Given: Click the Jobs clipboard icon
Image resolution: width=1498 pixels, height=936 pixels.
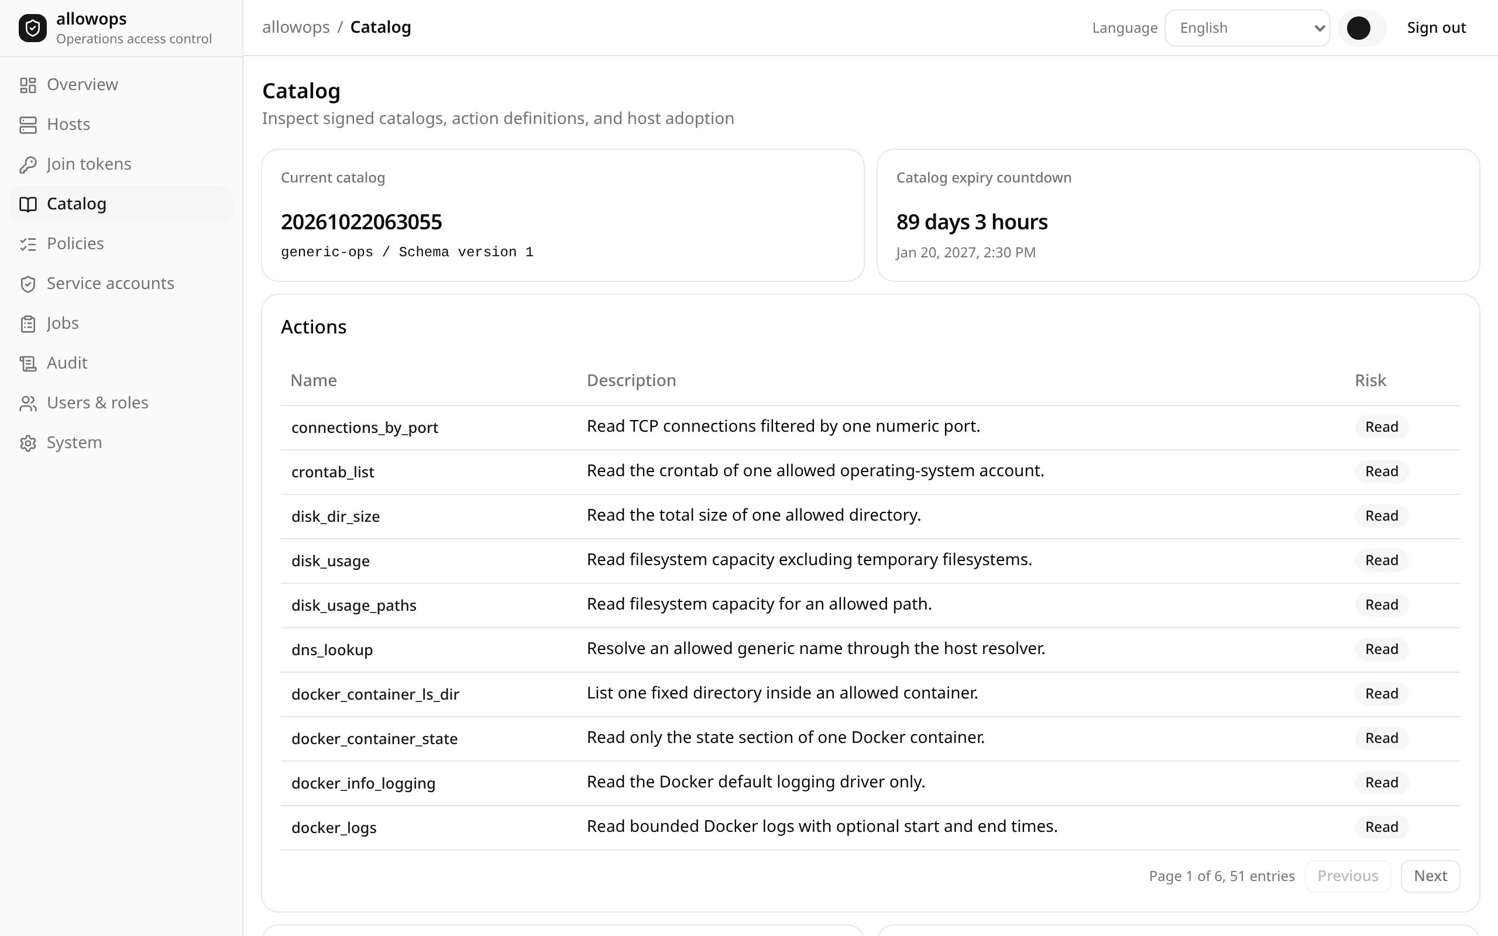Looking at the screenshot, I should click(x=28, y=323).
